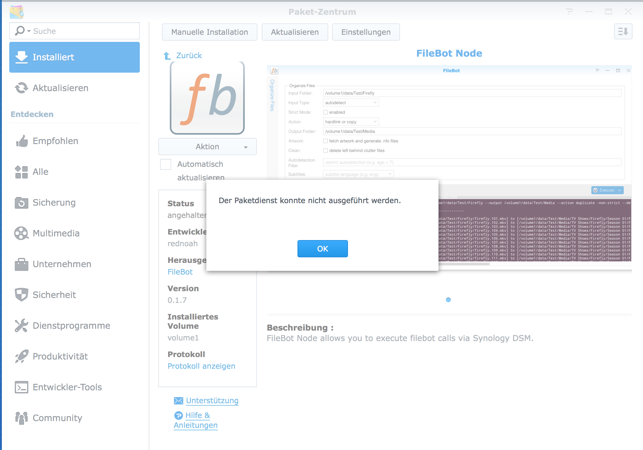Toggle delete clutter files checkbox in screenshot
The width and height of the screenshot is (643, 450).
[326, 151]
